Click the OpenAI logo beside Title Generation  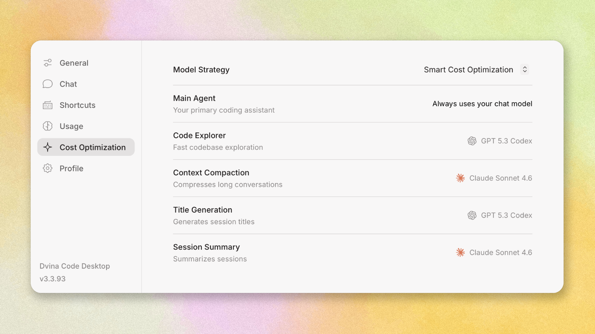tap(472, 215)
